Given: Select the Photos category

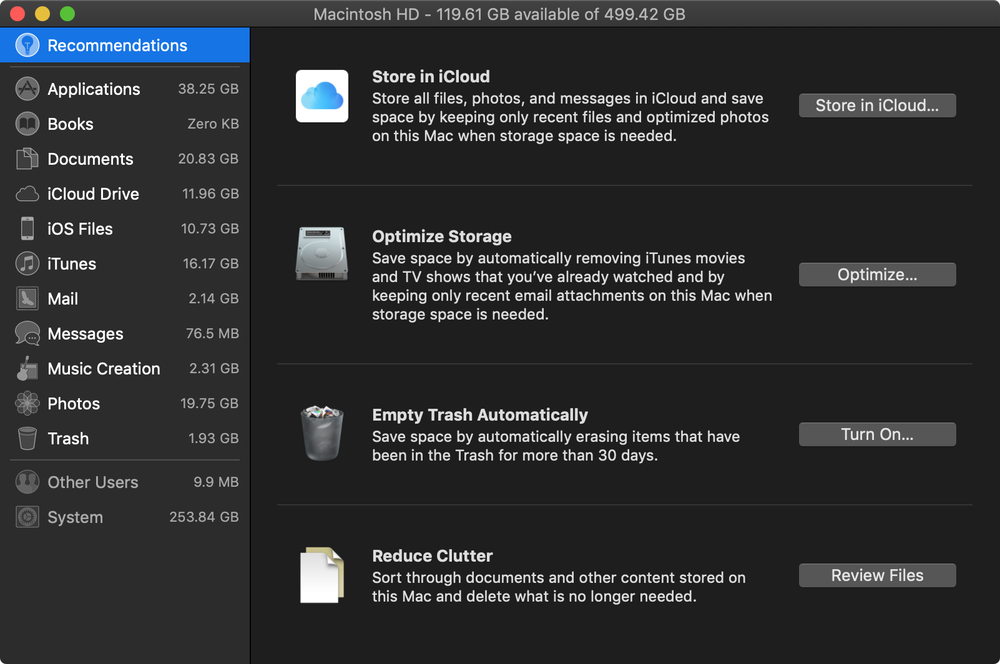Looking at the screenshot, I should [x=125, y=403].
